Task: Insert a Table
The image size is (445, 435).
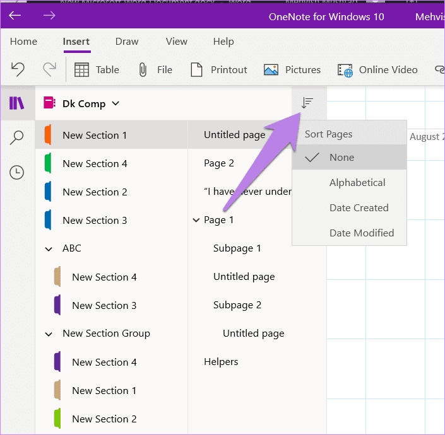Action: (x=97, y=70)
